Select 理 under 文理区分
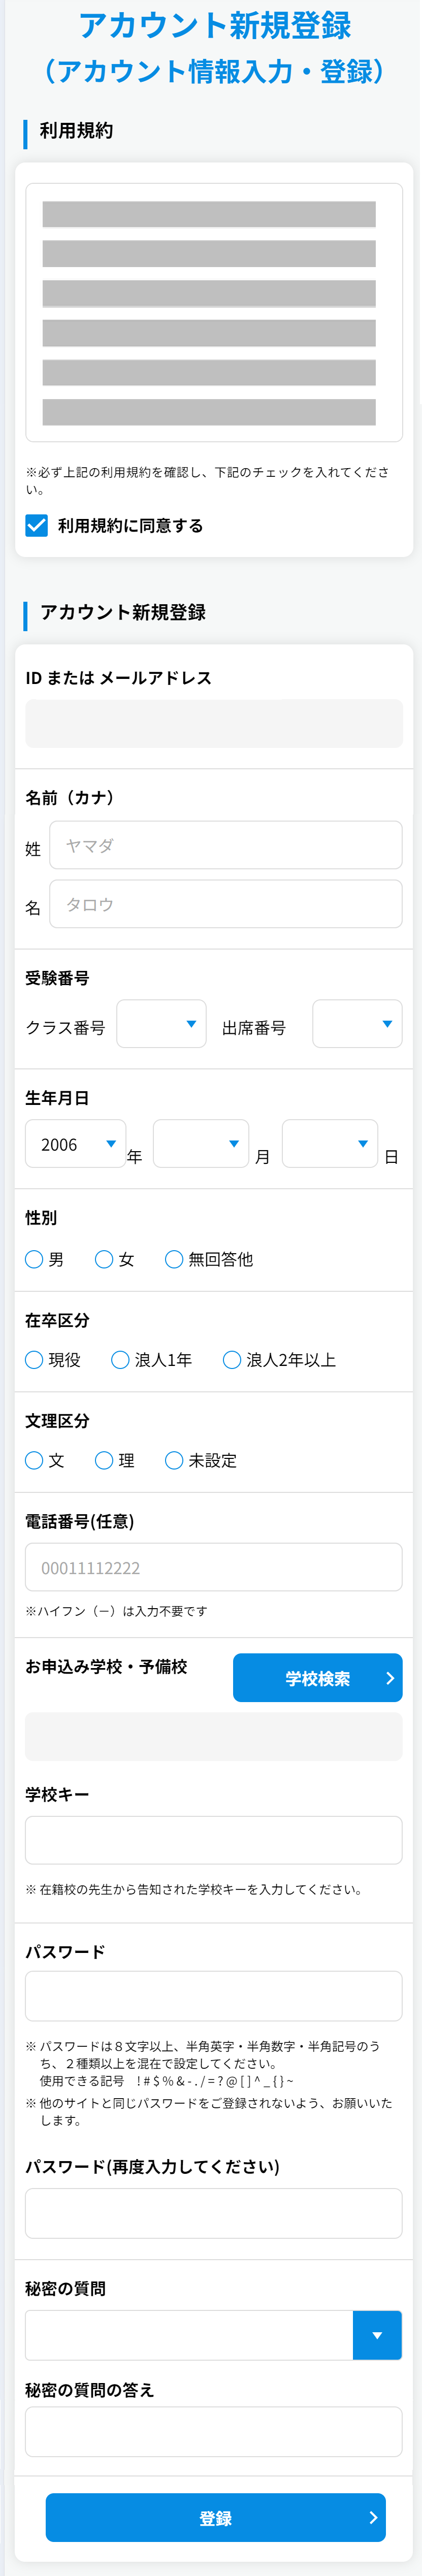Viewport: 422px width, 2576px height. pos(104,1460)
